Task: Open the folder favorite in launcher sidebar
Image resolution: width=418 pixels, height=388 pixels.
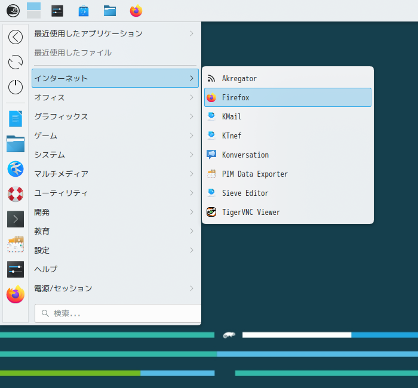Action: point(16,144)
